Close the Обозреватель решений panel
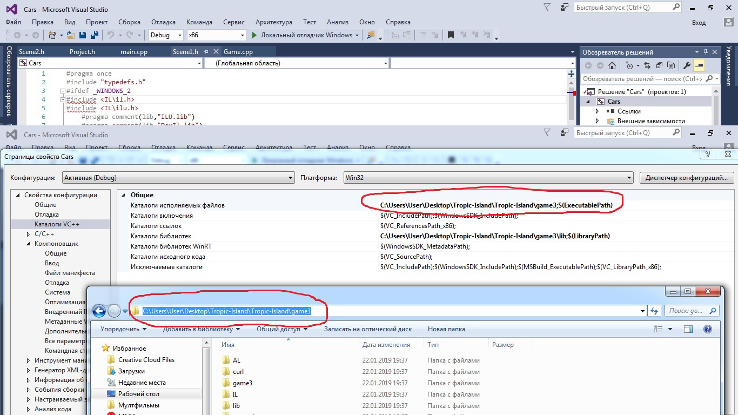The width and height of the screenshot is (738, 415). (x=715, y=52)
